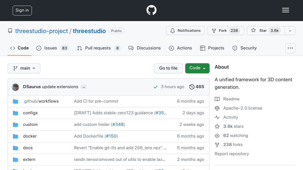Screen dimensions: 303x170
Task: Click the license scale icon
Action: [217, 108]
